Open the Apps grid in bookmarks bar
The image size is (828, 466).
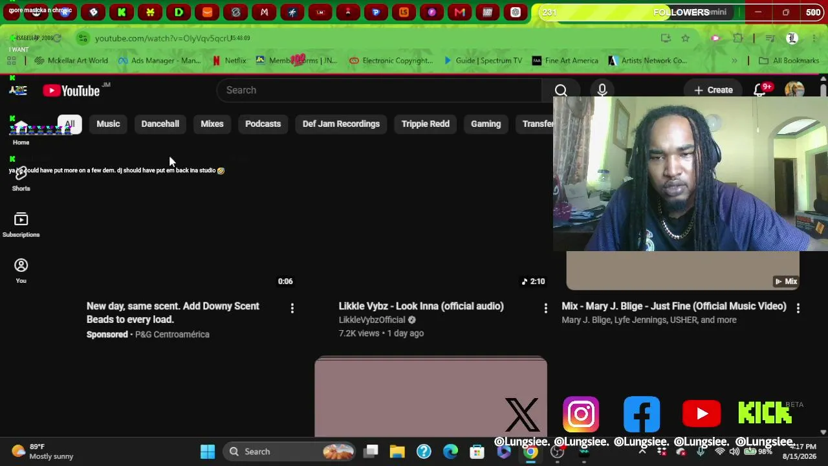coord(12,61)
